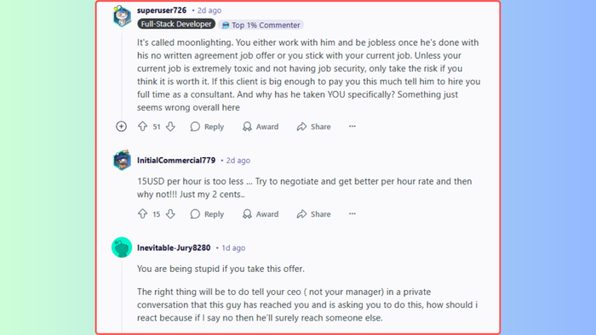Viewport: 596px width, 335px height.
Task: Open superuser726's profile link
Action: point(162,10)
